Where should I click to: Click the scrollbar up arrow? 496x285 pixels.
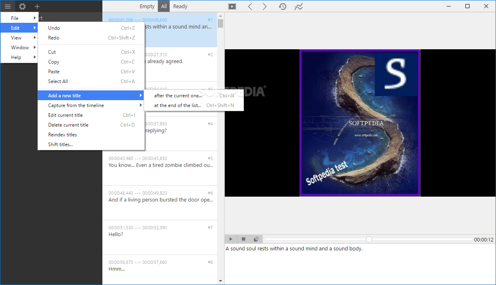220,15
